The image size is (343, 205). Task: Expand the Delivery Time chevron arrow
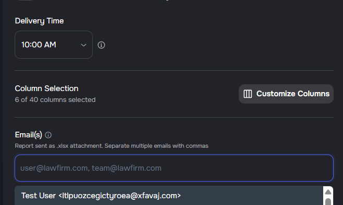(83, 45)
